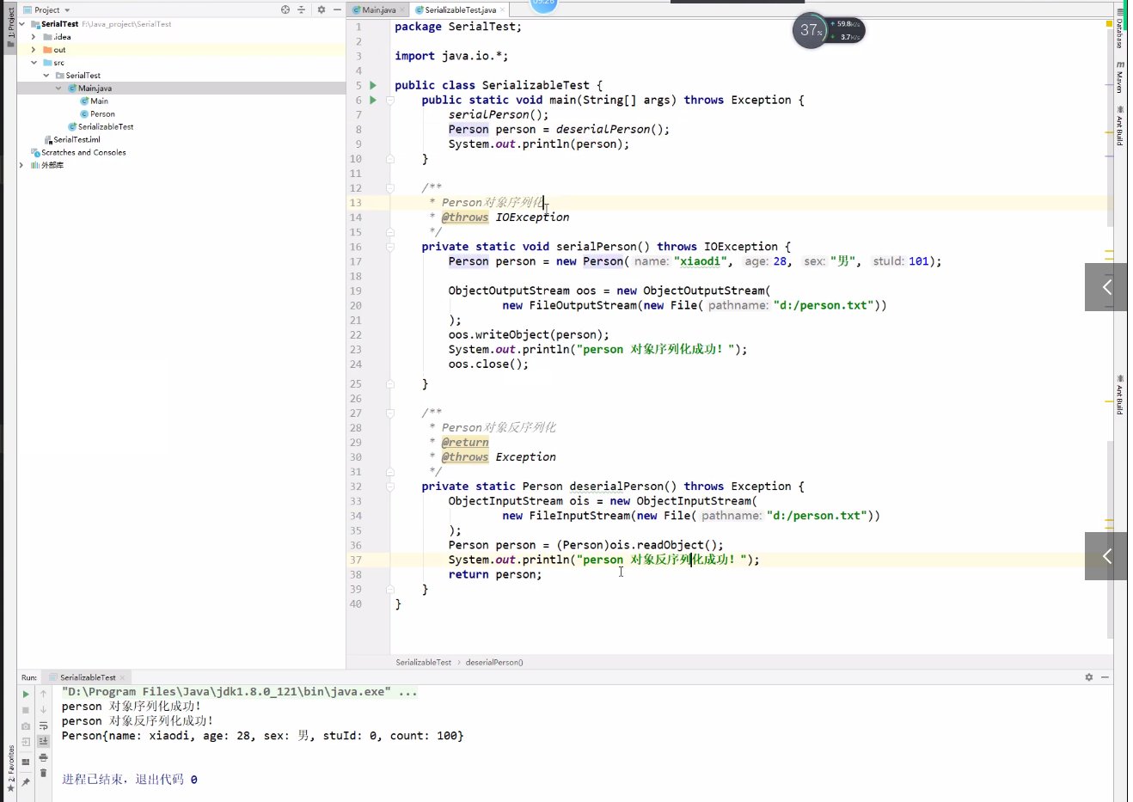Image resolution: width=1133 pixels, height=802 pixels.
Task: Switch to the Main.java editor tab
Action: pyautogui.click(x=378, y=10)
